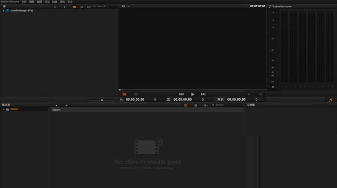This screenshot has width=337, height=188.
Task: Click the In timecode field
Action: [135, 100]
